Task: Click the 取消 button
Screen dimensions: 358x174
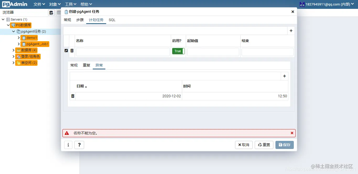Action: pyautogui.click(x=244, y=145)
